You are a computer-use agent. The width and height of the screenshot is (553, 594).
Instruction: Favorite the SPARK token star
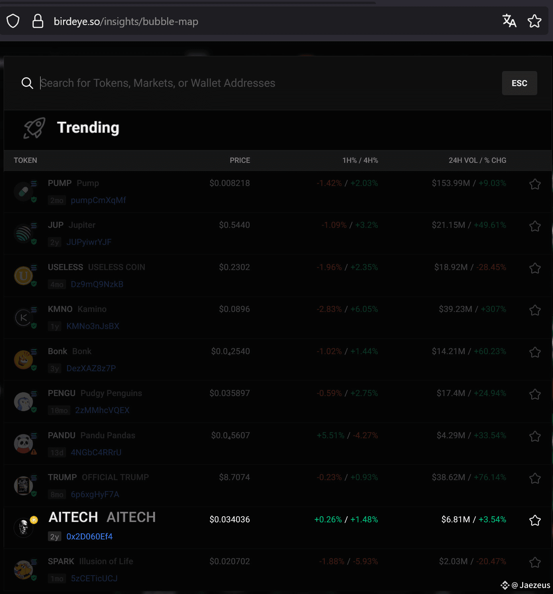pos(535,562)
